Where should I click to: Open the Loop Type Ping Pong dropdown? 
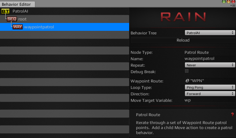(x=210, y=87)
